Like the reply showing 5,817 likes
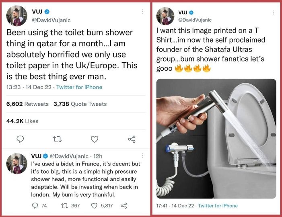This screenshot has width=282, height=217. coord(94,205)
